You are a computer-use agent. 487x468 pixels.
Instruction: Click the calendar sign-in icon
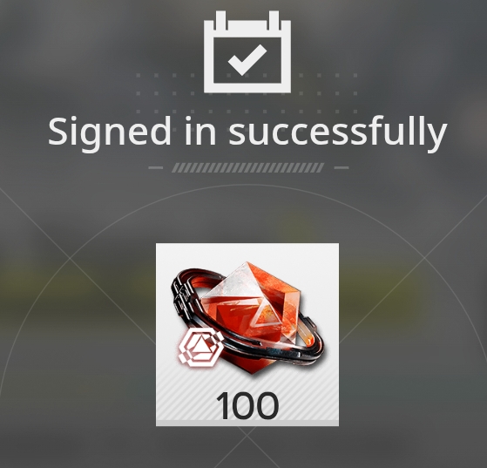point(247,51)
